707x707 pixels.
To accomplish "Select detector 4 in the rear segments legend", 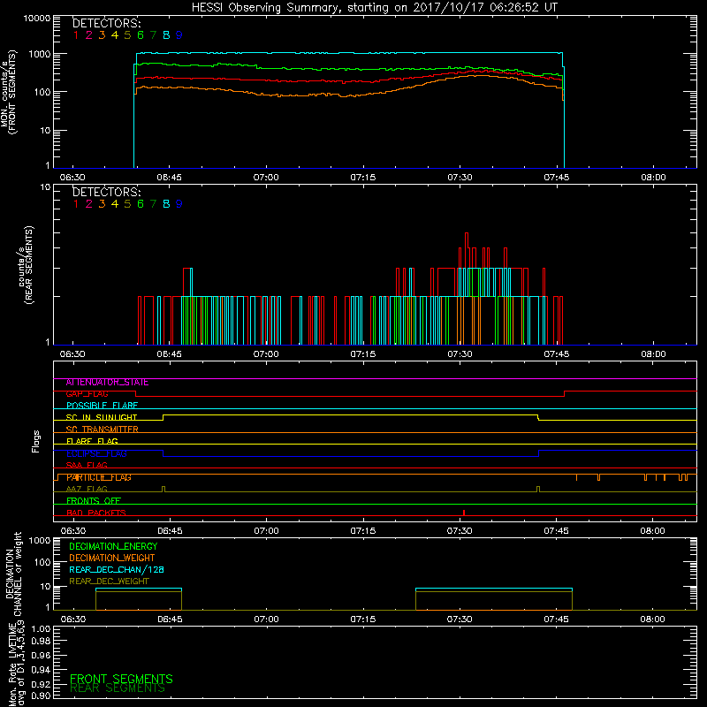I will click(115, 204).
